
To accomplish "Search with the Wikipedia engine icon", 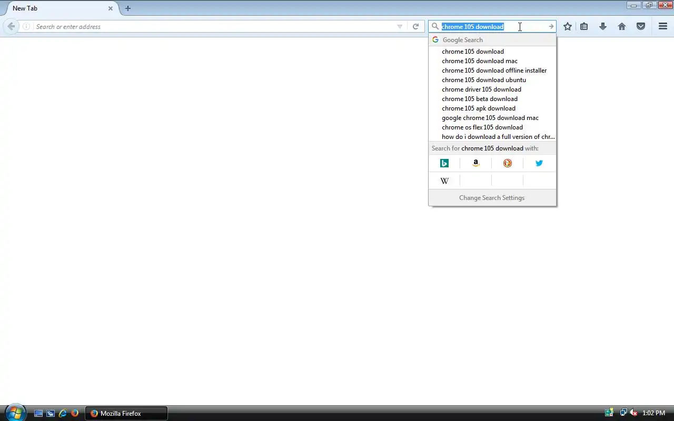I will [x=444, y=181].
